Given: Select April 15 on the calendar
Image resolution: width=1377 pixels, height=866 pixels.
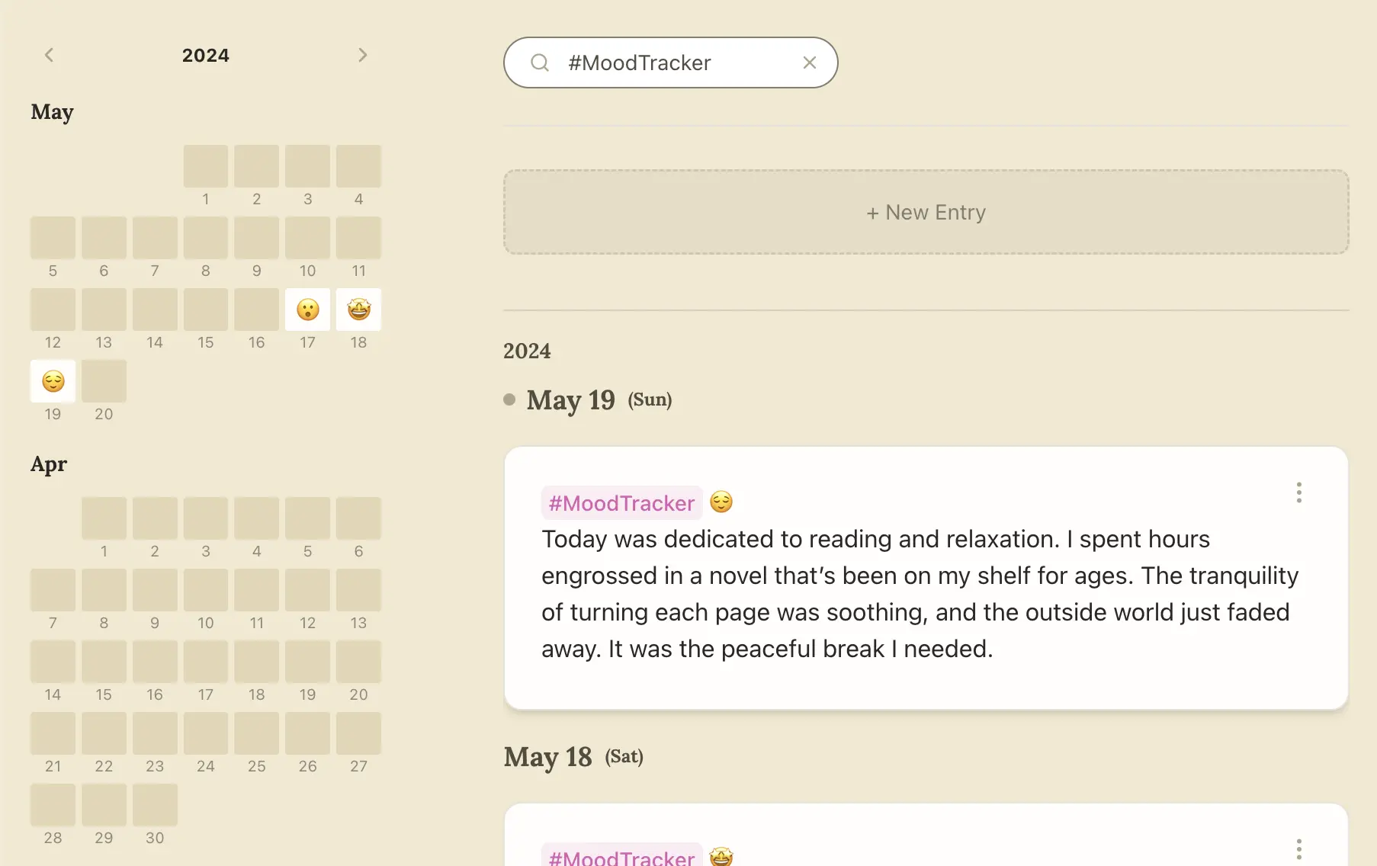Looking at the screenshot, I should pyautogui.click(x=104, y=662).
